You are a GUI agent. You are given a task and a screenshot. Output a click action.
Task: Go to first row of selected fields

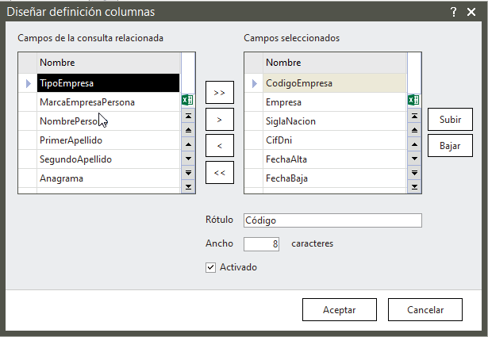click(413, 115)
